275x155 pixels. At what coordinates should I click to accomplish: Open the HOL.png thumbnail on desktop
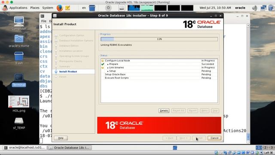[x=19, y=104]
